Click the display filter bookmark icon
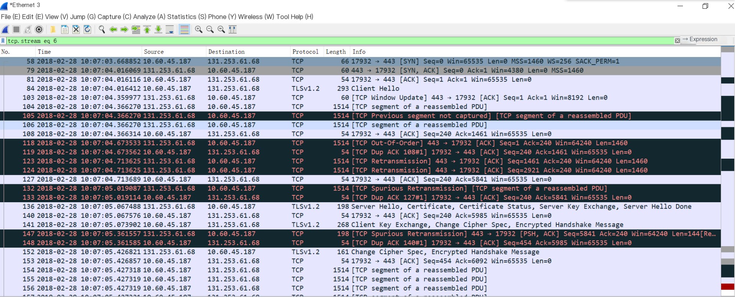The image size is (735, 297). pos(3,41)
